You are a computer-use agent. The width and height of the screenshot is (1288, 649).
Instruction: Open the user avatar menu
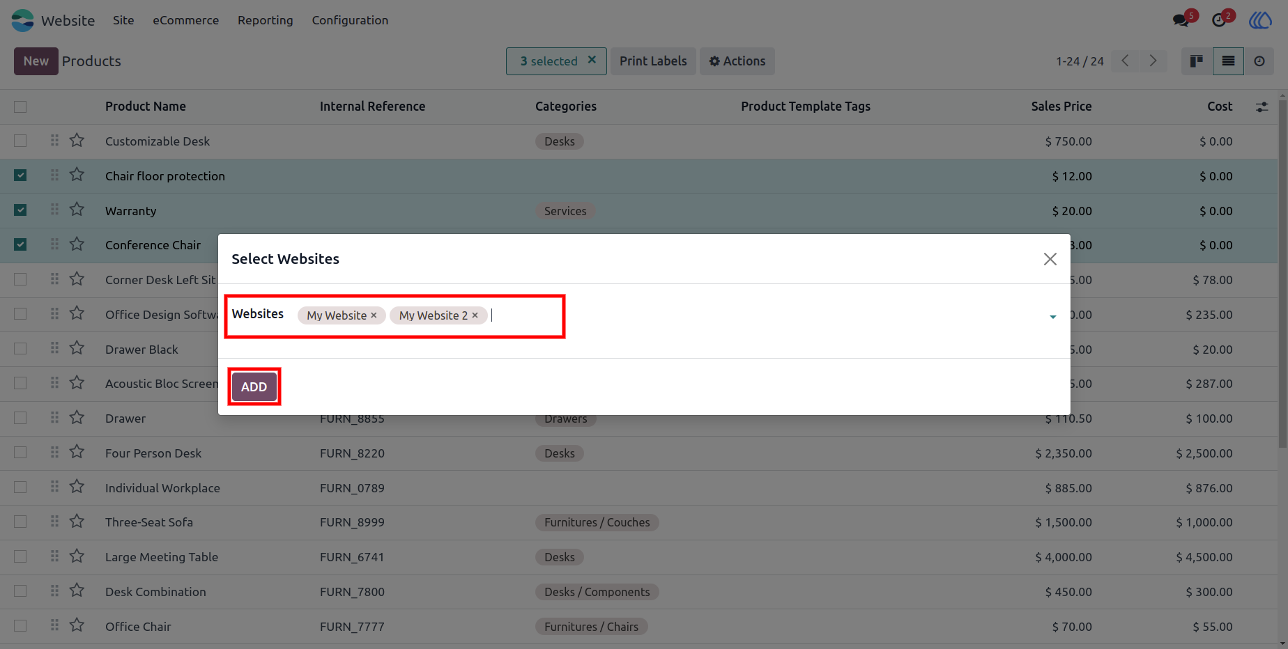click(1260, 20)
